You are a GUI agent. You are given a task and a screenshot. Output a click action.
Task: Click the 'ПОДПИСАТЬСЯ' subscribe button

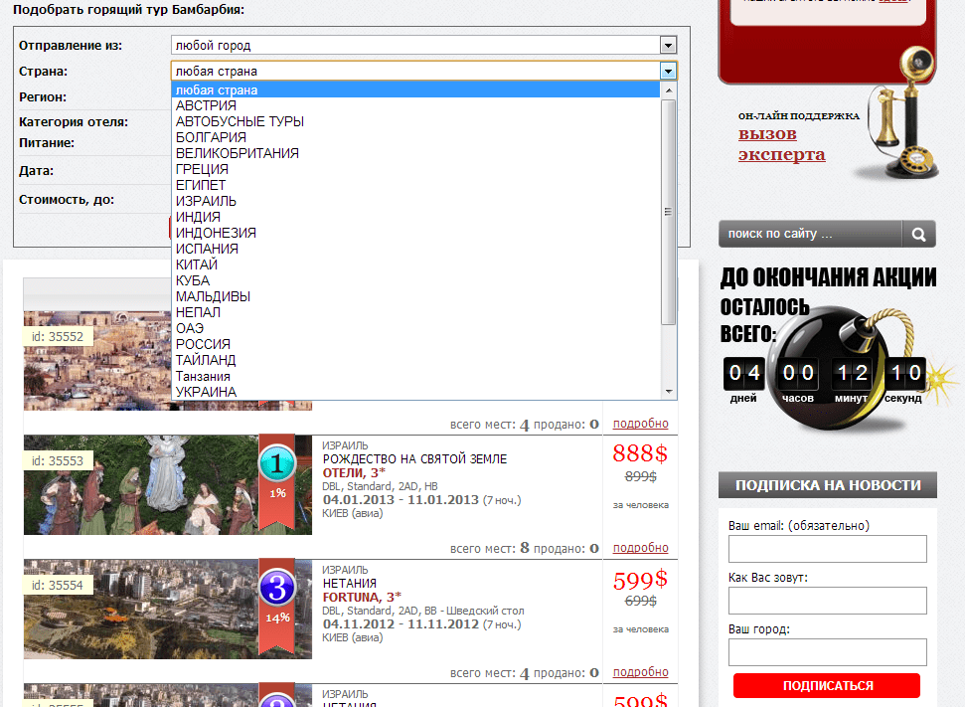tap(827, 685)
